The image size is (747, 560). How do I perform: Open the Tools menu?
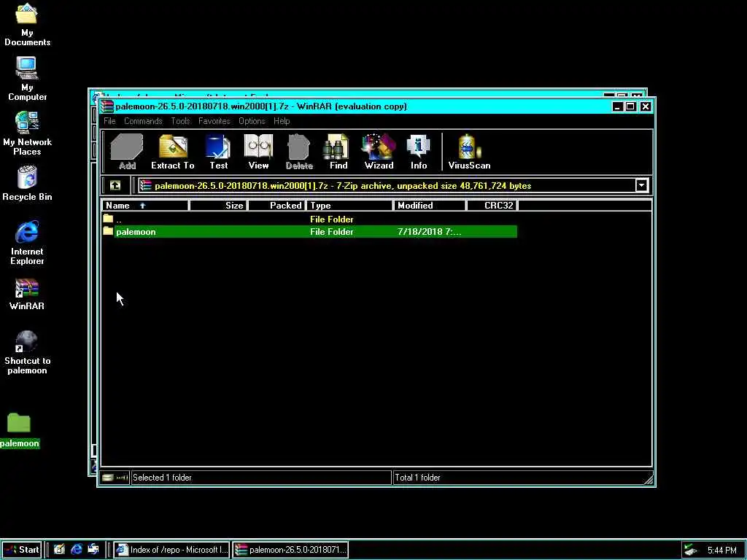(x=181, y=121)
